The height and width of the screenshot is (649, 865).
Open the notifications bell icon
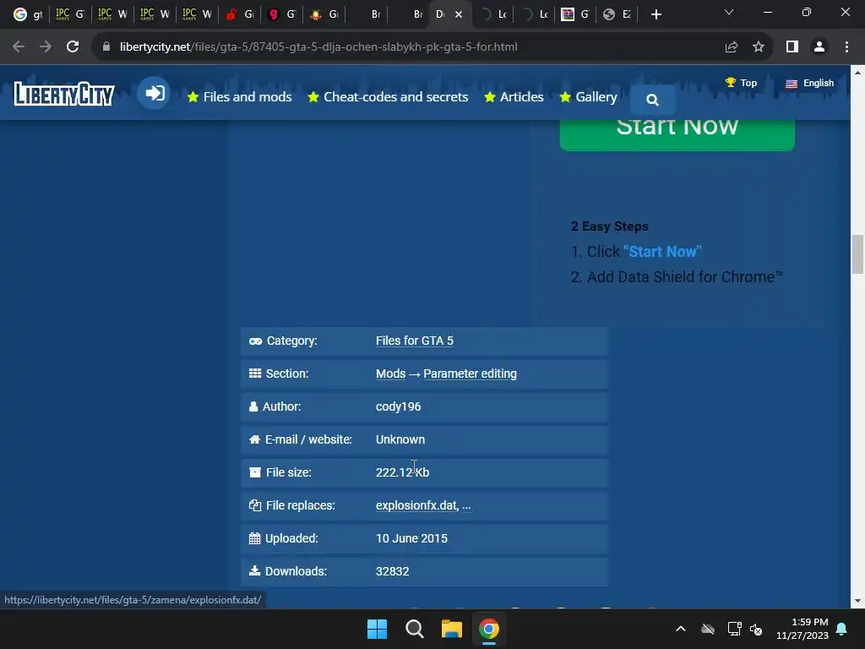coord(842,629)
